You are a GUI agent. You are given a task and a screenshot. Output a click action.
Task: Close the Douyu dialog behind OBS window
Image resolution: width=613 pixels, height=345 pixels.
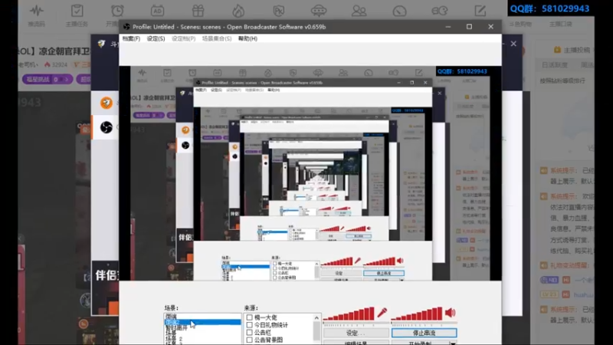click(x=513, y=44)
